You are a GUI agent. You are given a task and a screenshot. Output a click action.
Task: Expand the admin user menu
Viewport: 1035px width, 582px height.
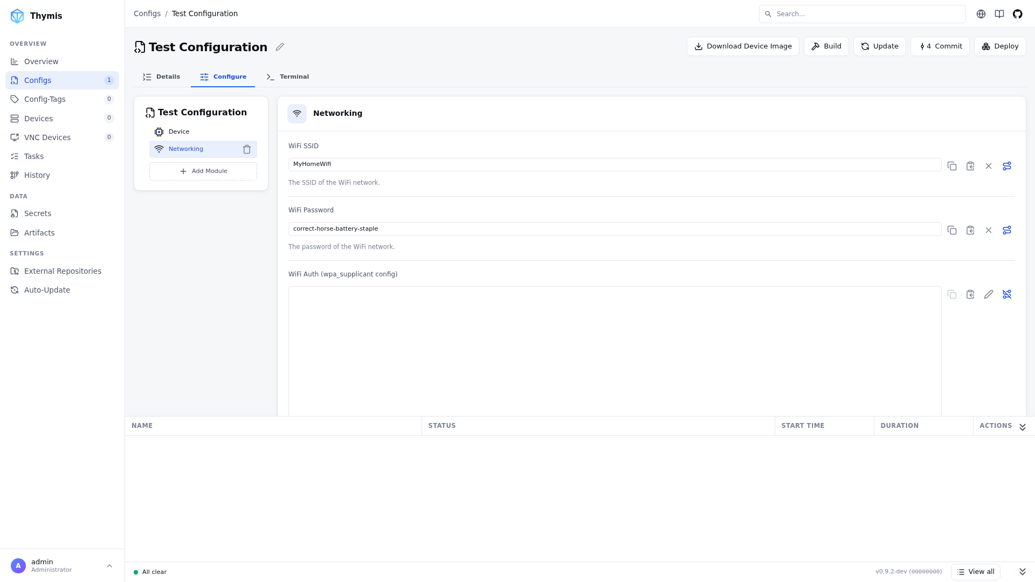tap(109, 566)
